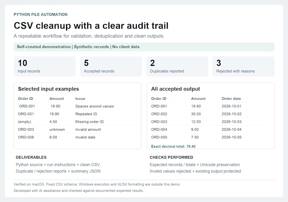Click the 'Order date' column header

point(231,98)
